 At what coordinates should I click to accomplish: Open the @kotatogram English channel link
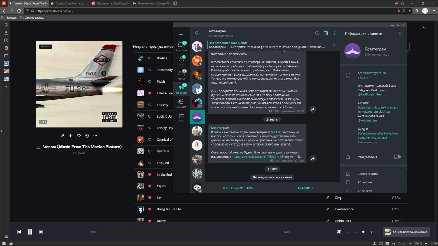367,120
